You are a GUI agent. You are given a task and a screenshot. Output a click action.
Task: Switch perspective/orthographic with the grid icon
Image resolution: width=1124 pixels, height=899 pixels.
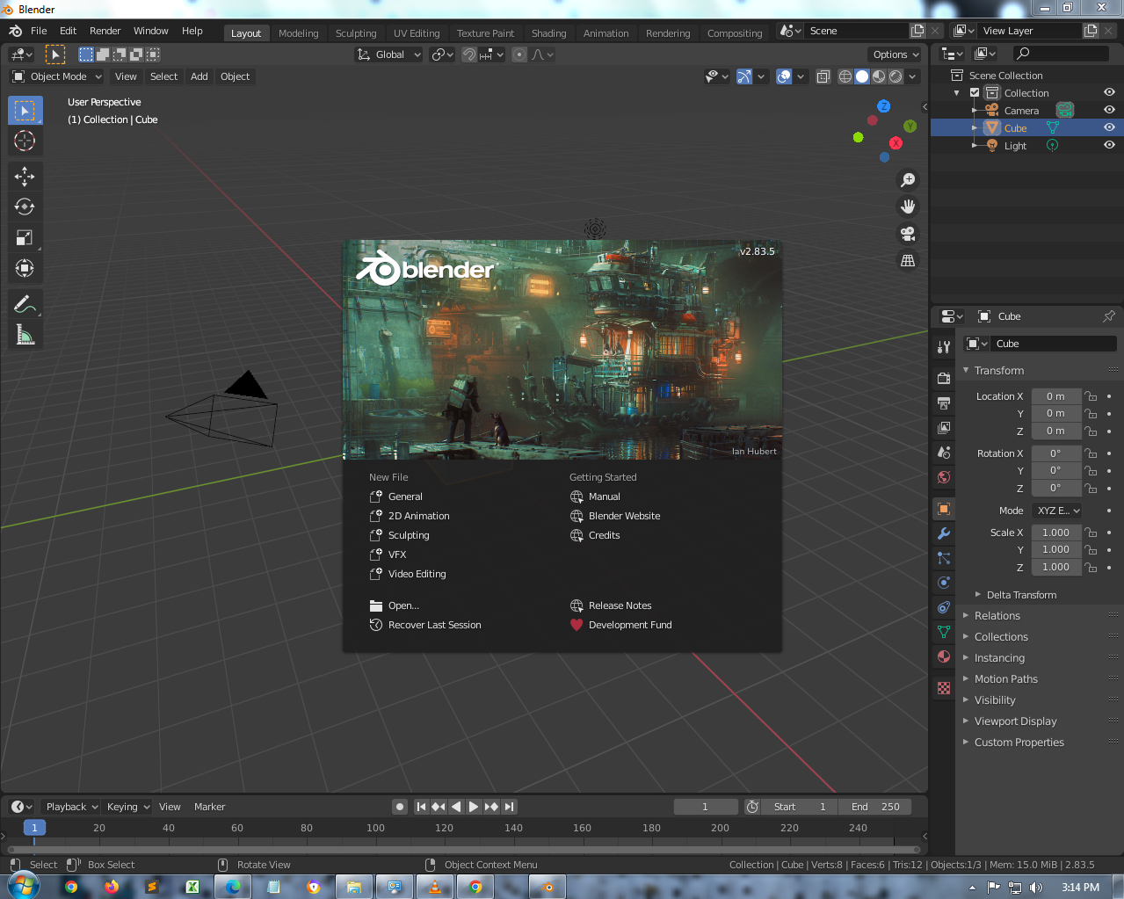click(x=908, y=261)
